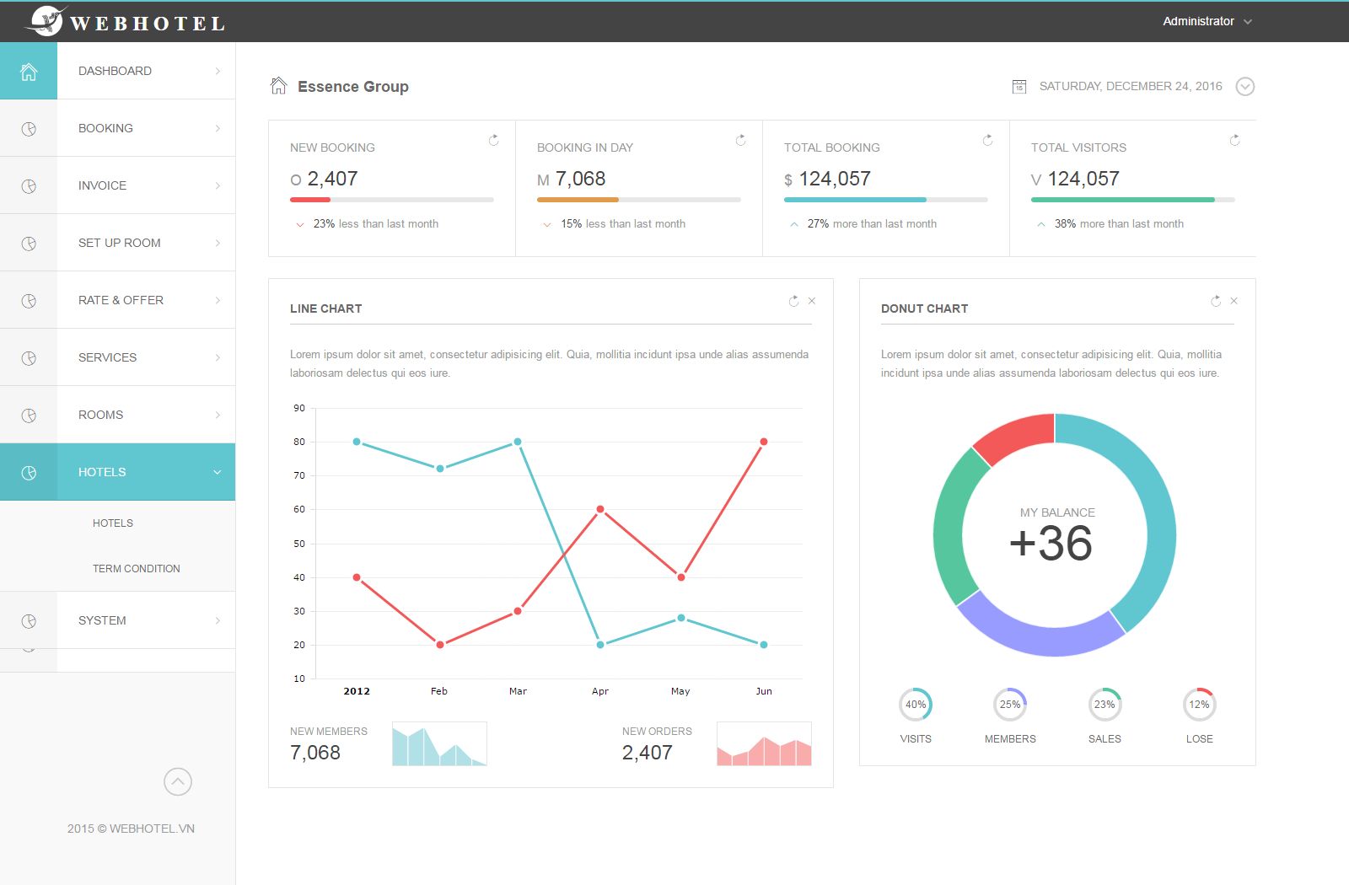Expand the date picker chevron
The image size is (1349, 885).
(x=1245, y=86)
